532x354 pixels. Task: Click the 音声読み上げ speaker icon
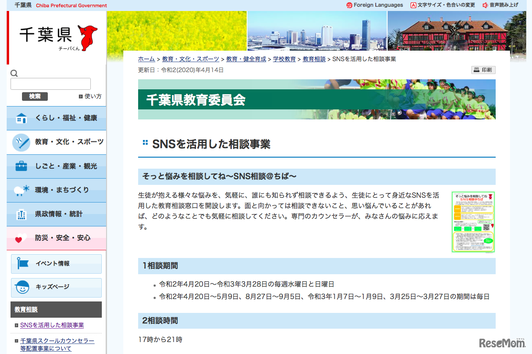click(x=484, y=5)
